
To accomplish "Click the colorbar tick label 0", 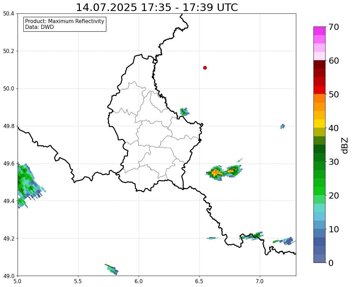I will click(x=331, y=263).
